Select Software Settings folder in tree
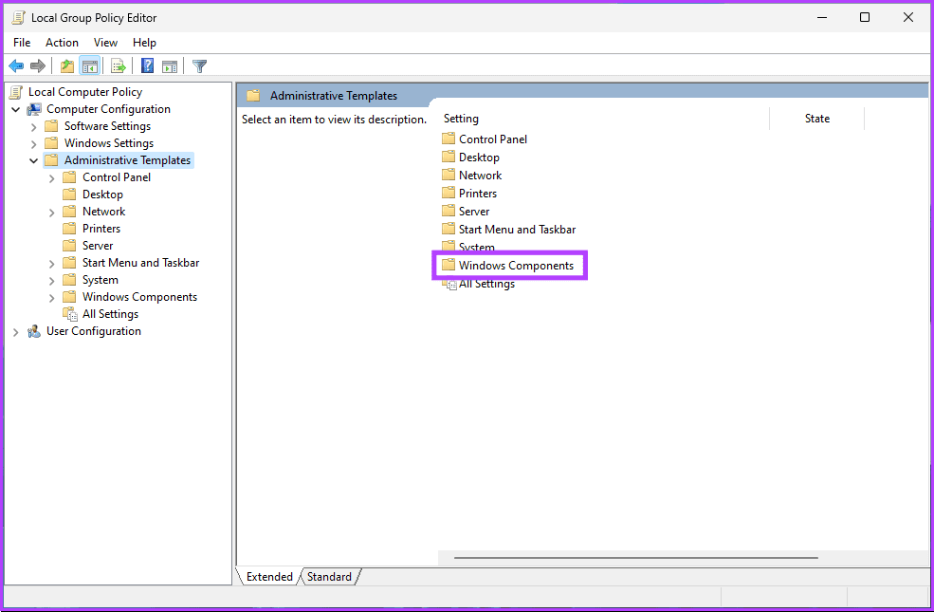 click(107, 126)
